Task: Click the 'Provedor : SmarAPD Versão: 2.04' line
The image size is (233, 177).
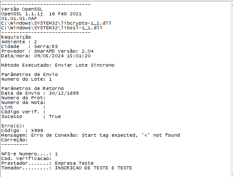Action: [x=47, y=51]
